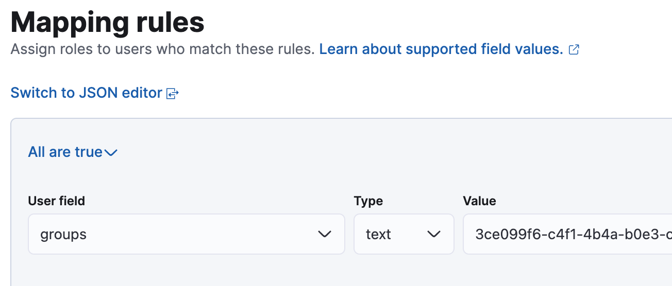Click the arrow in the groups select box
This screenshot has height=286, width=672.
pyautogui.click(x=324, y=235)
